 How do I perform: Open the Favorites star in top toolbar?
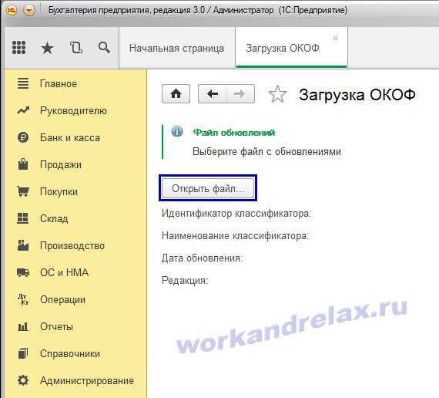[x=47, y=48]
